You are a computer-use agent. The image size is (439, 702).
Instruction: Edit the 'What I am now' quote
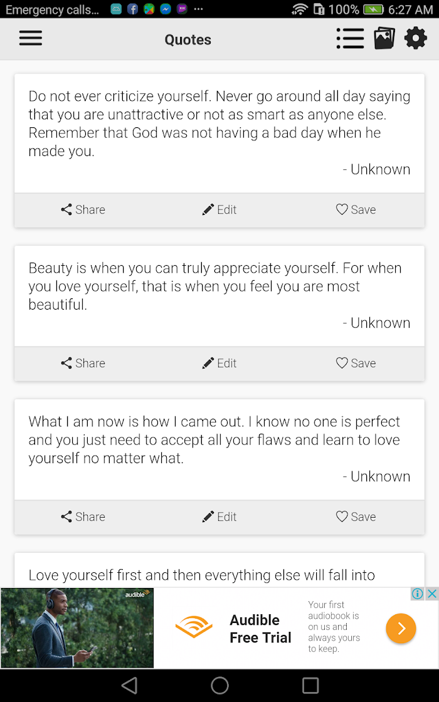[x=219, y=516]
